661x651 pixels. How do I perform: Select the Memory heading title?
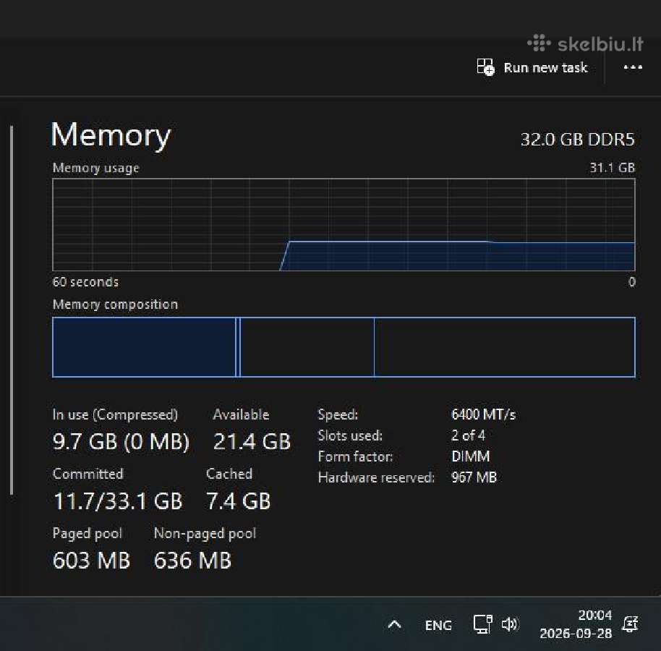click(111, 136)
